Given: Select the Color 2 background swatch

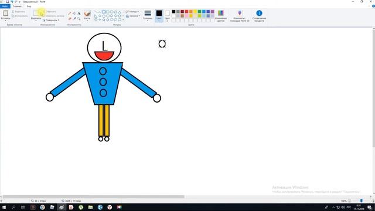Looking at the screenshot, I should click(x=167, y=15).
